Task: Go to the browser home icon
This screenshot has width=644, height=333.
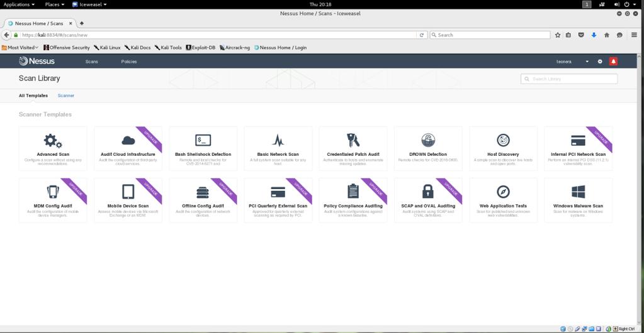Action: pyautogui.click(x=607, y=35)
